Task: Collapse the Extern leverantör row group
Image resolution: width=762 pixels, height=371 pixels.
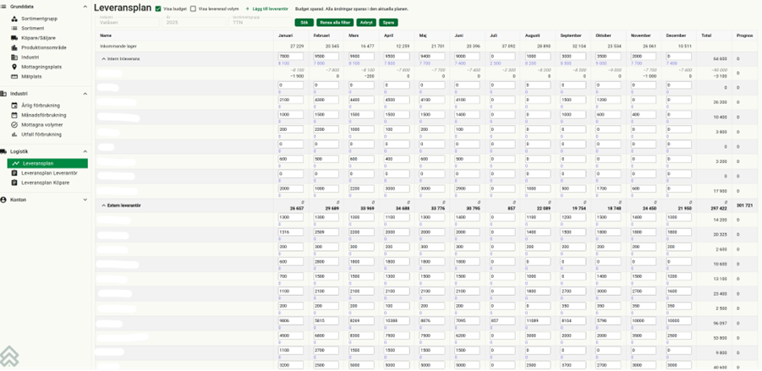Action: click(103, 205)
